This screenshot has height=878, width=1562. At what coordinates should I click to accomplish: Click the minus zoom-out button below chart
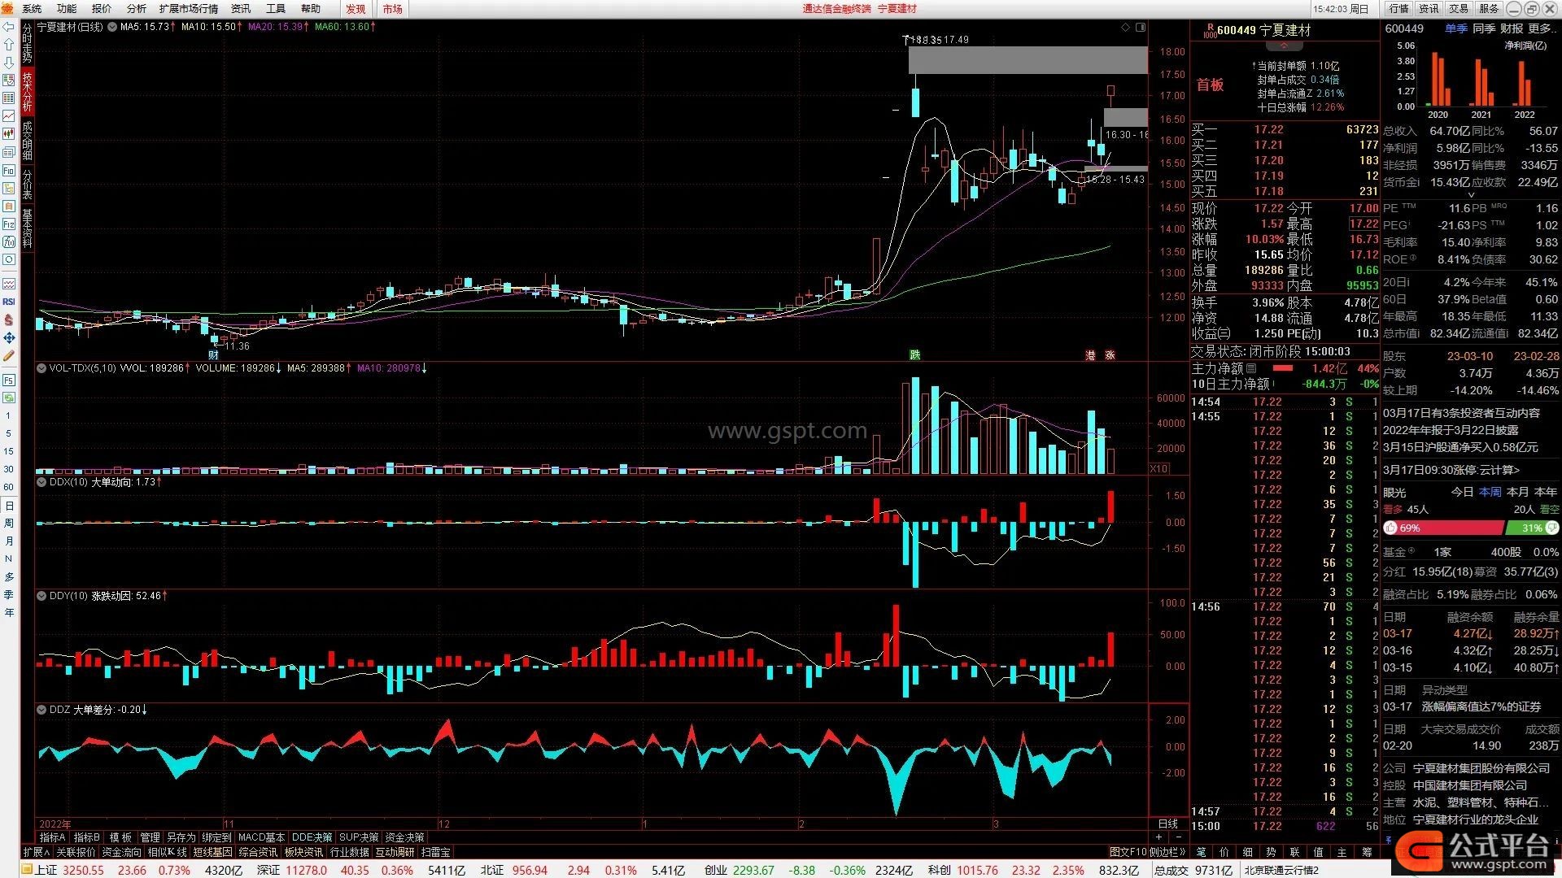coord(1180,837)
